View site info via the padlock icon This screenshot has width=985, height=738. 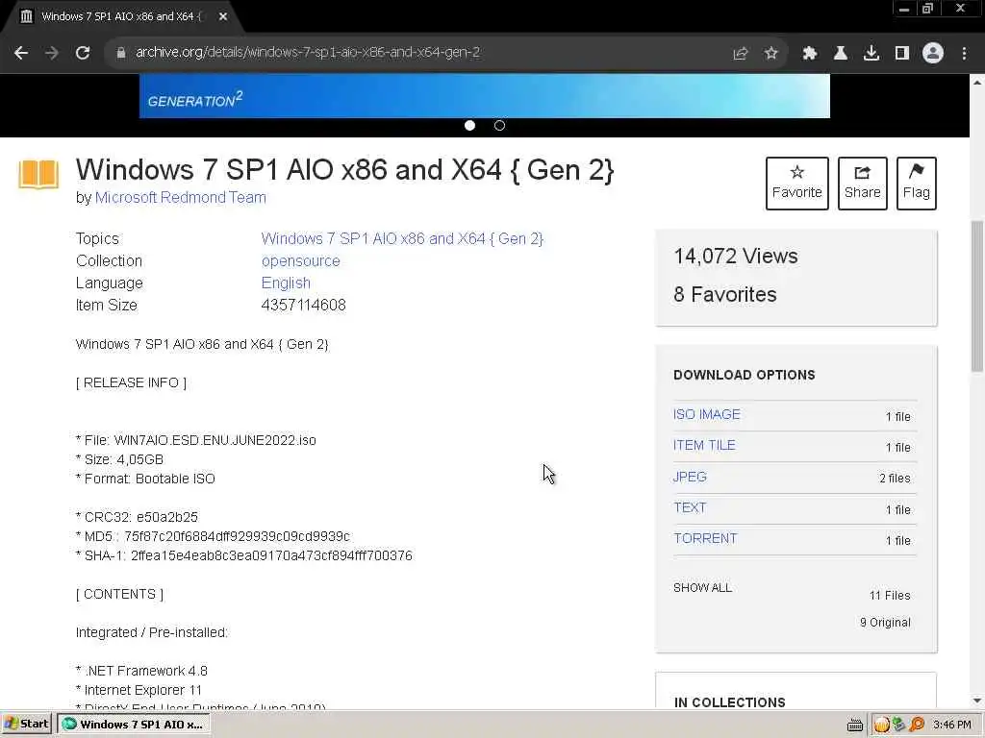[x=120, y=53]
